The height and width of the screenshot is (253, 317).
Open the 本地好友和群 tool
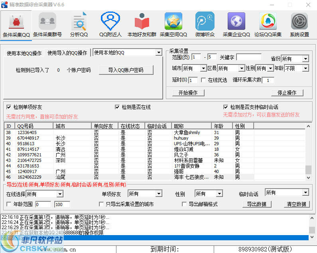point(142,25)
